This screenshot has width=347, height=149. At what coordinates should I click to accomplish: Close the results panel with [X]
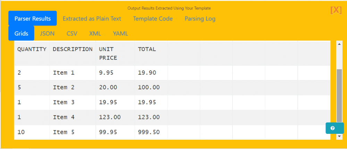pyautogui.click(x=336, y=10)
